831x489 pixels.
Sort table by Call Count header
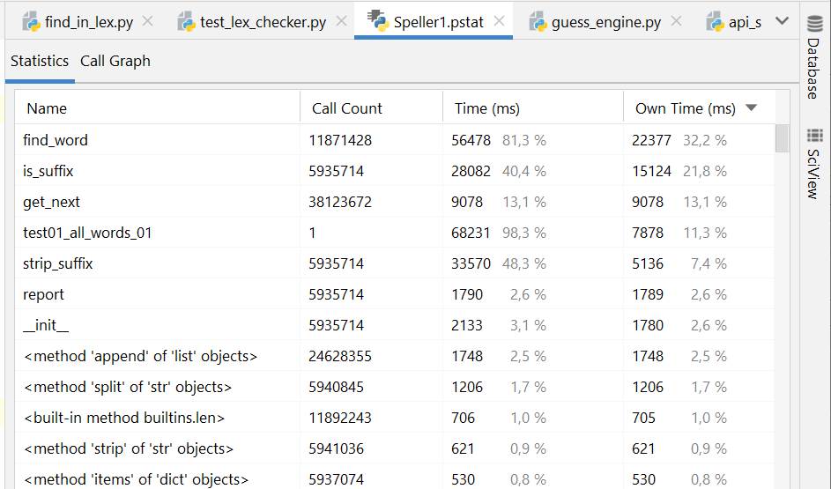click(x=347, y=108)
